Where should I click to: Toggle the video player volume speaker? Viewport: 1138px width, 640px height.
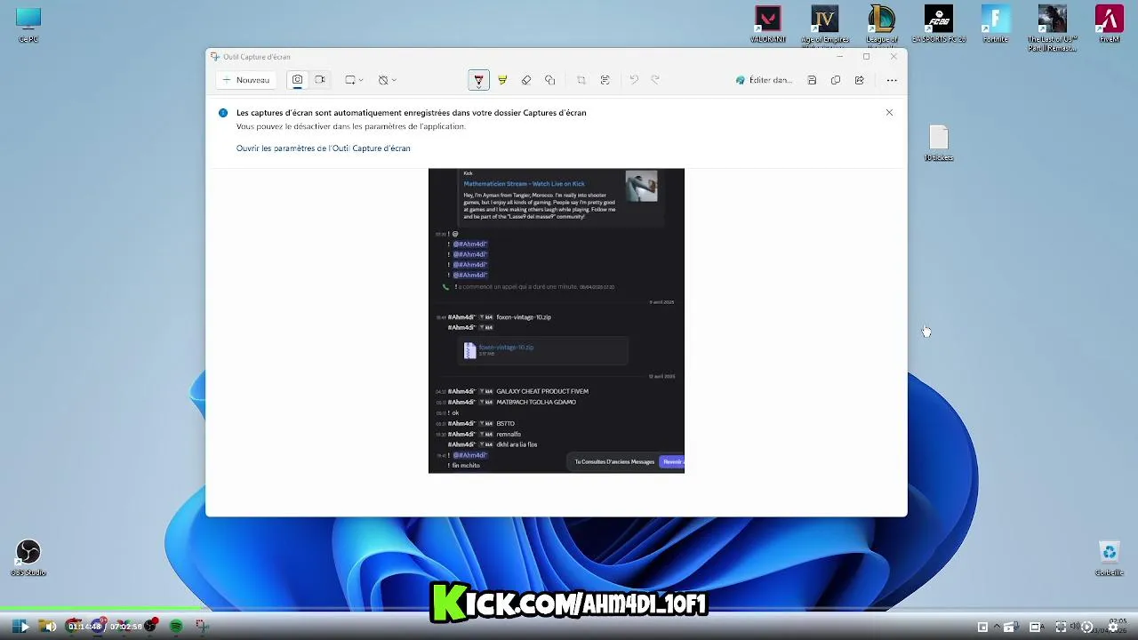[x=51, y=627]
